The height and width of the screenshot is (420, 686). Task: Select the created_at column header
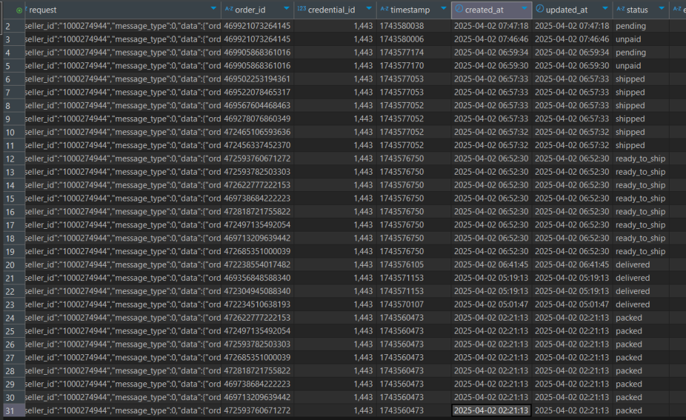coord(487,10)
